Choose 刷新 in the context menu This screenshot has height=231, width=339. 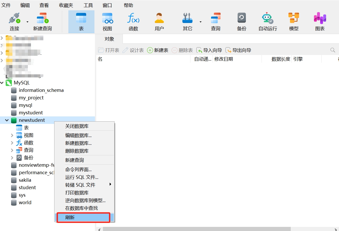point(84,218)
